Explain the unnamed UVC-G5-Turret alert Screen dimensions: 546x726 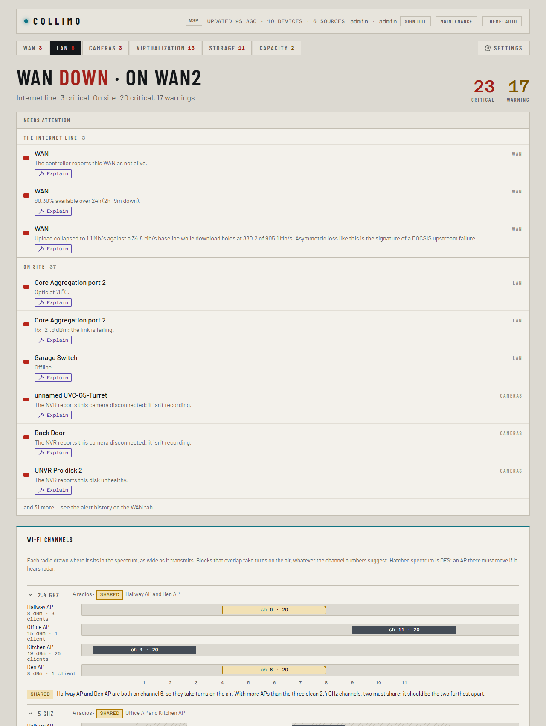[53, 415]
